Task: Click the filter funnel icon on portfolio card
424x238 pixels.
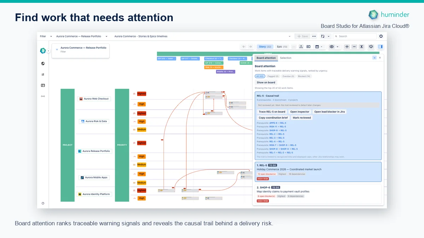Action: tap(57, 49)
